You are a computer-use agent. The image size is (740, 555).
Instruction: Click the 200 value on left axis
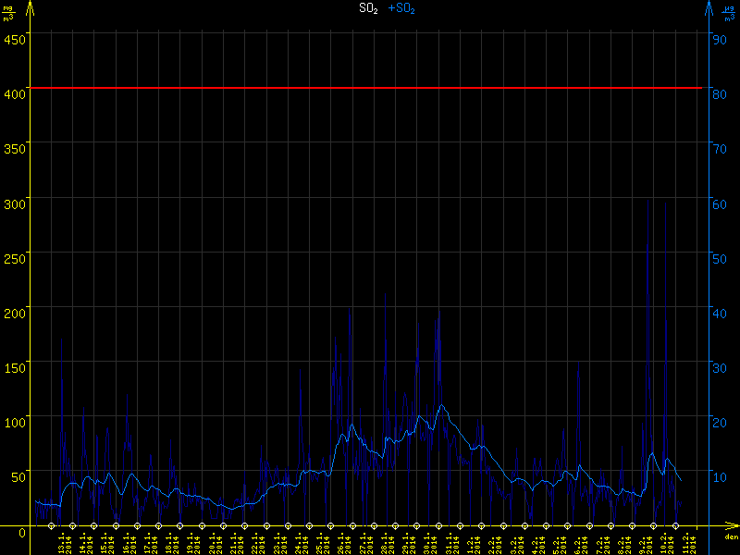14,308
